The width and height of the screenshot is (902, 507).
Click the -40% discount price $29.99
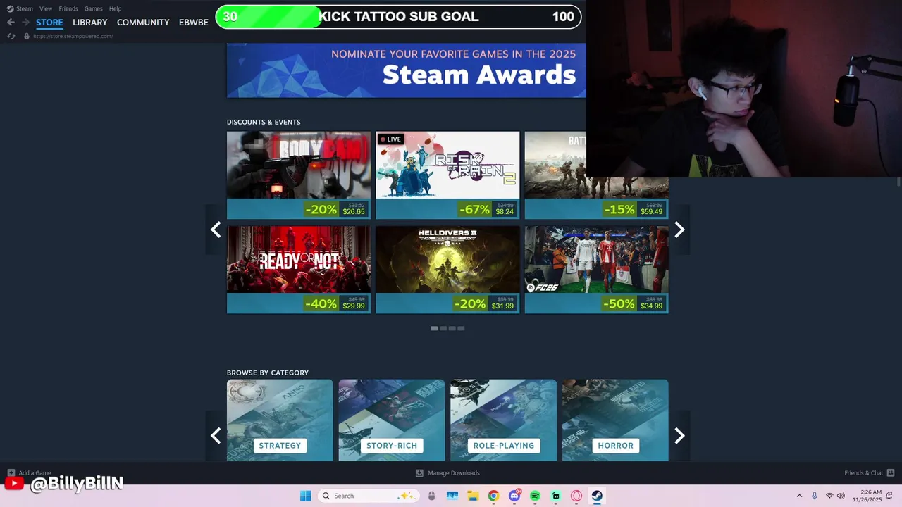point(354,306)
